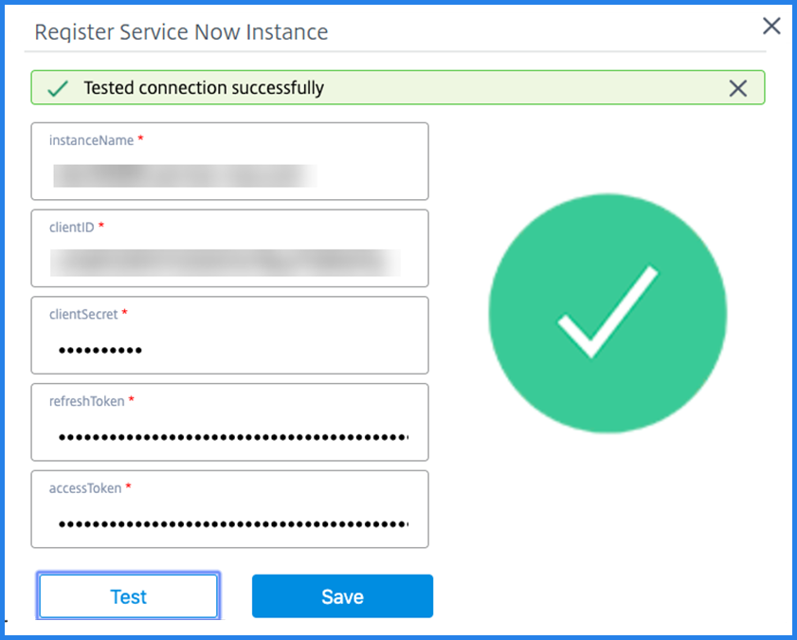Click into the clientSecret field
The width and height of the screenshot is (797, 640).
pyautogui.click(x=229, y=335)
